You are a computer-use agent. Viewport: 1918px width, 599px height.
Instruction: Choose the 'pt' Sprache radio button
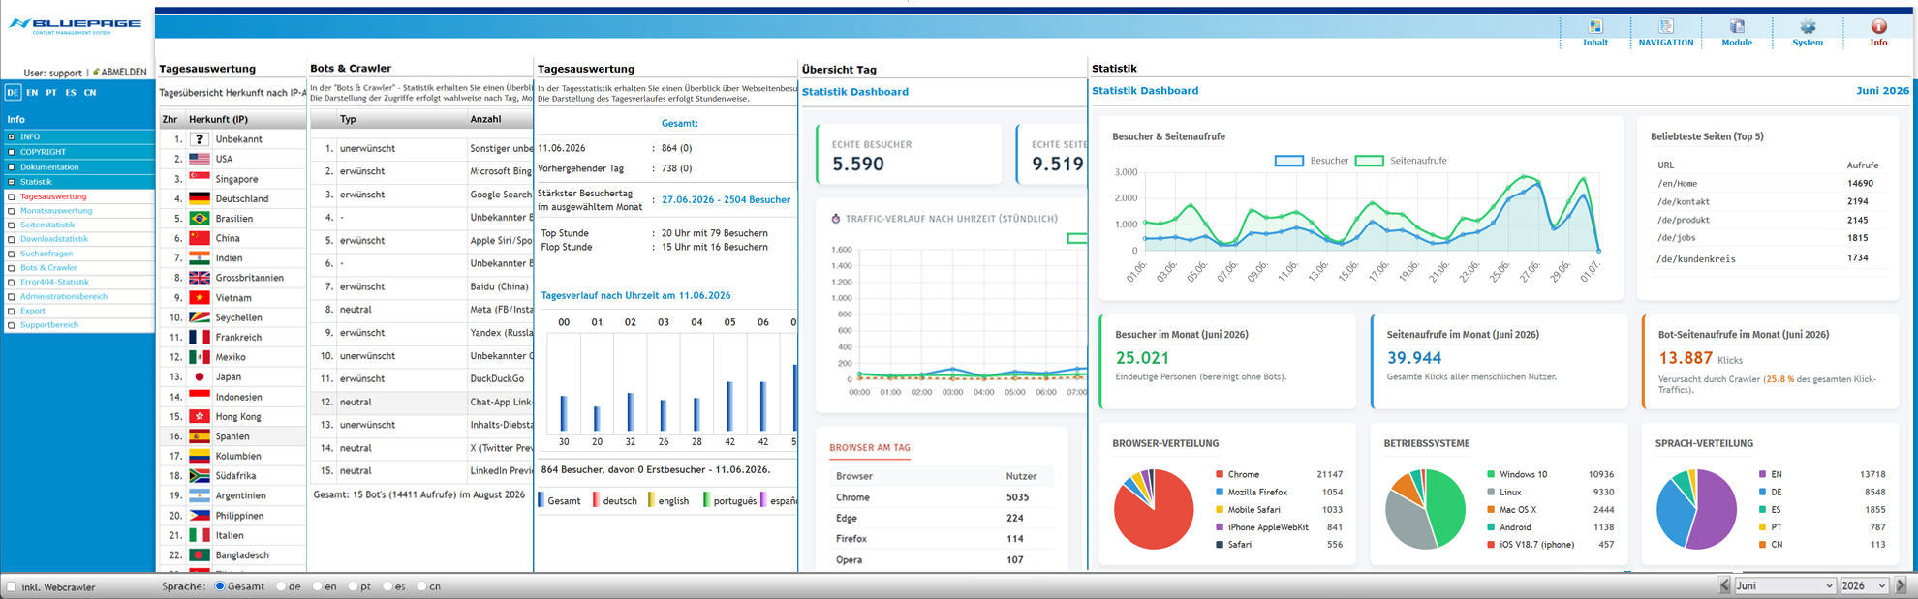click(x=354, y=586)
